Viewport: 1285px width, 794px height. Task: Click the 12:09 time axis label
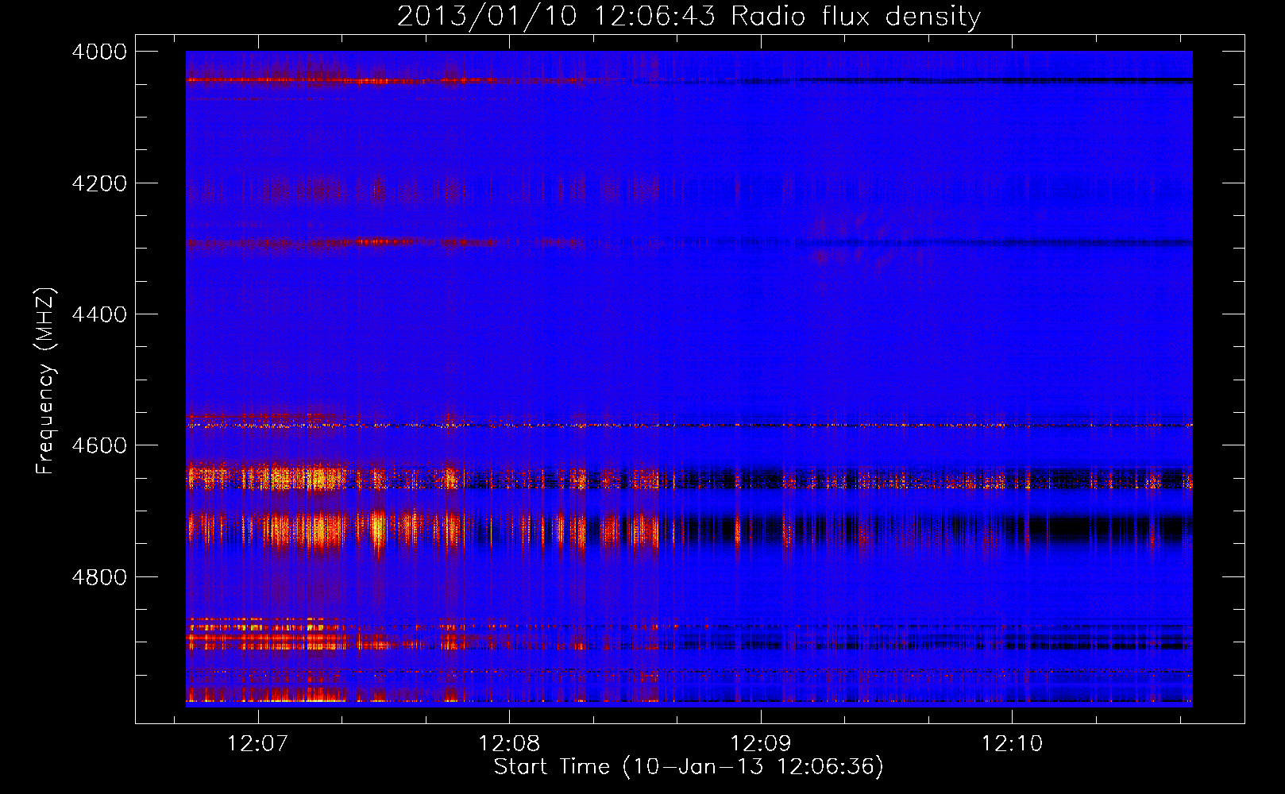coord(761,744)
